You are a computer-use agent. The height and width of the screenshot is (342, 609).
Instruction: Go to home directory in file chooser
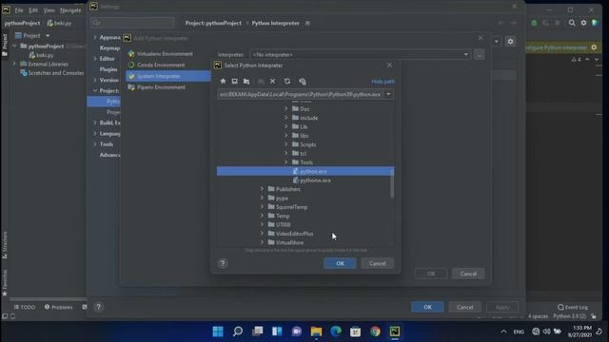pyautogui.click(x=223, y=82)
